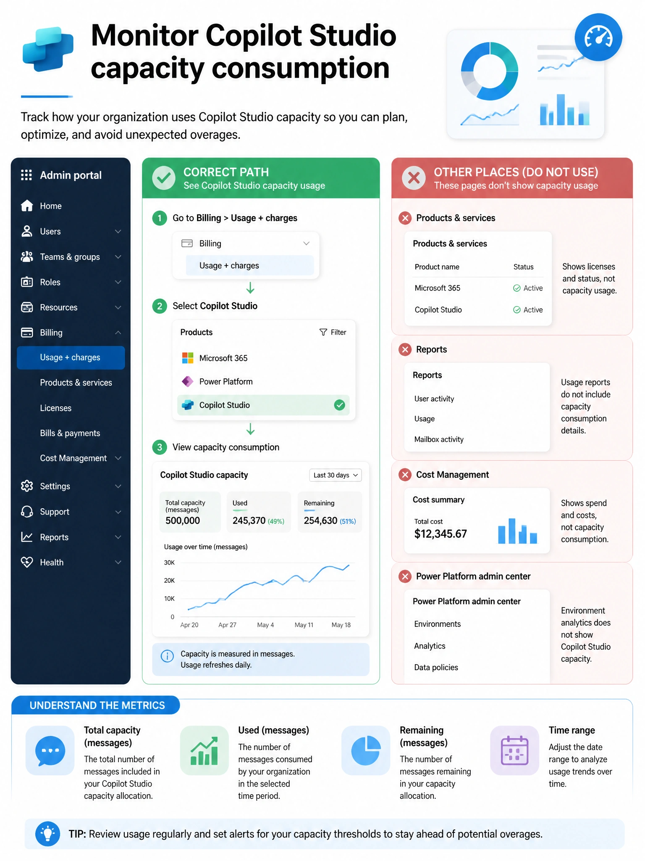Click the Copilot Studio logo in the header
The width and height of the screenshot is (645, 861).
[x=48, y=49]
